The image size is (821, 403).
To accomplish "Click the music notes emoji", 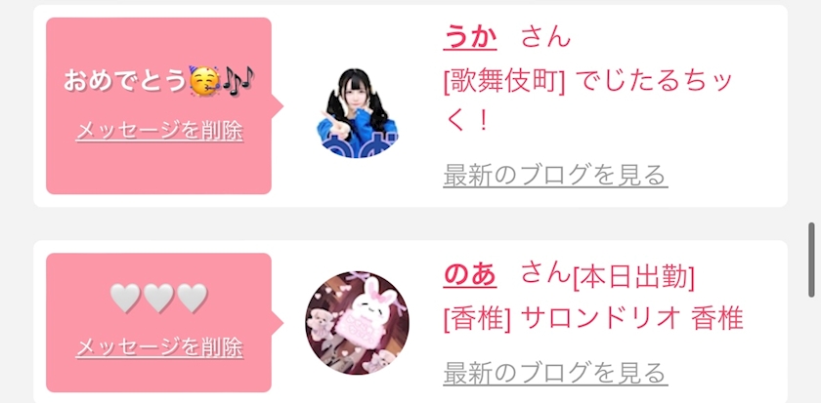I will (x=238, y=81).
